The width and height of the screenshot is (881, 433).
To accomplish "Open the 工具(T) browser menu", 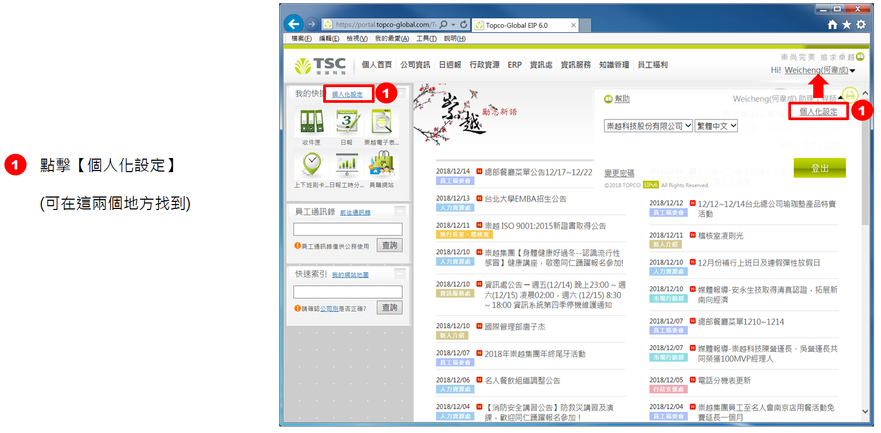I will pos(426,38).
